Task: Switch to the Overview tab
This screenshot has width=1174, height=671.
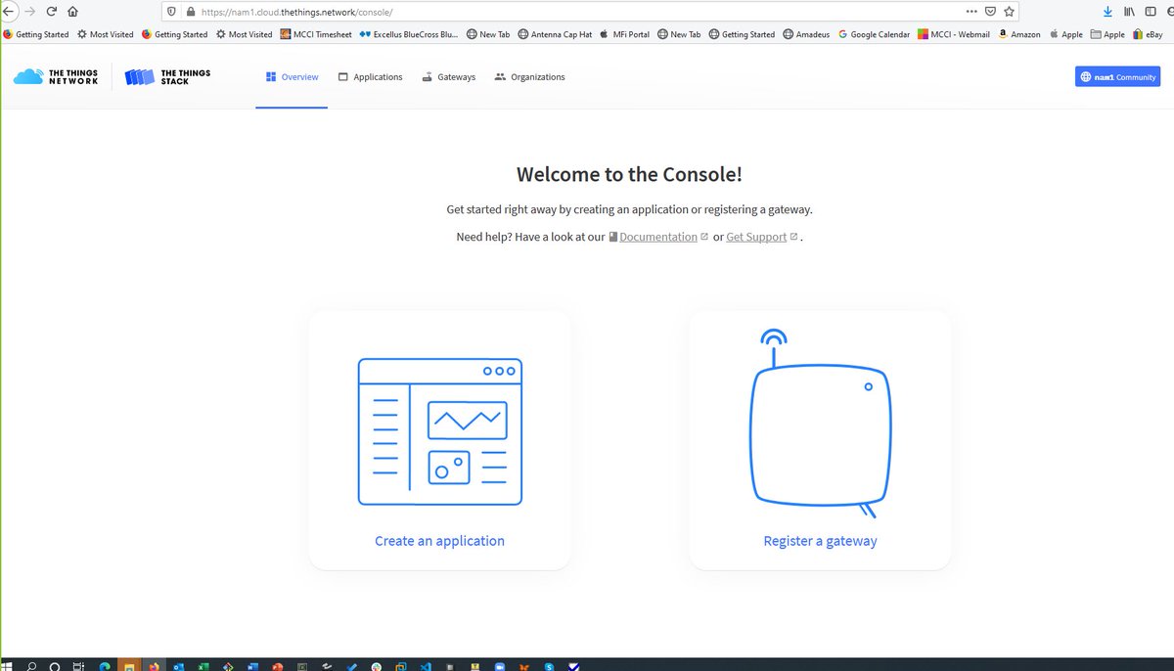Action: pos(292,77)
